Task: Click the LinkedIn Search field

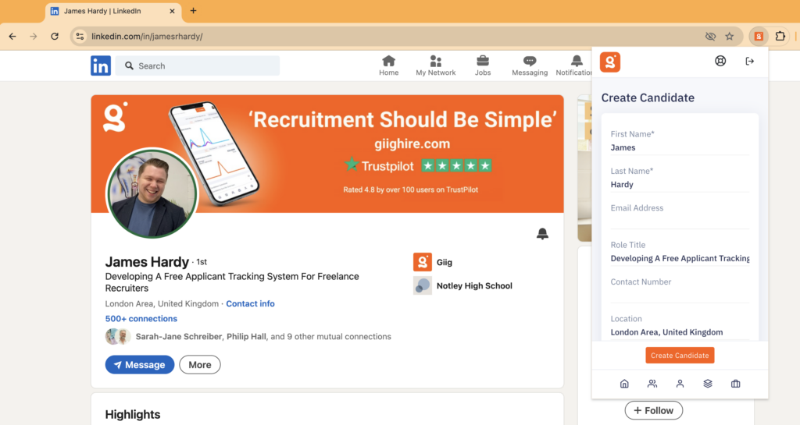Action: (x=198, y=66)
